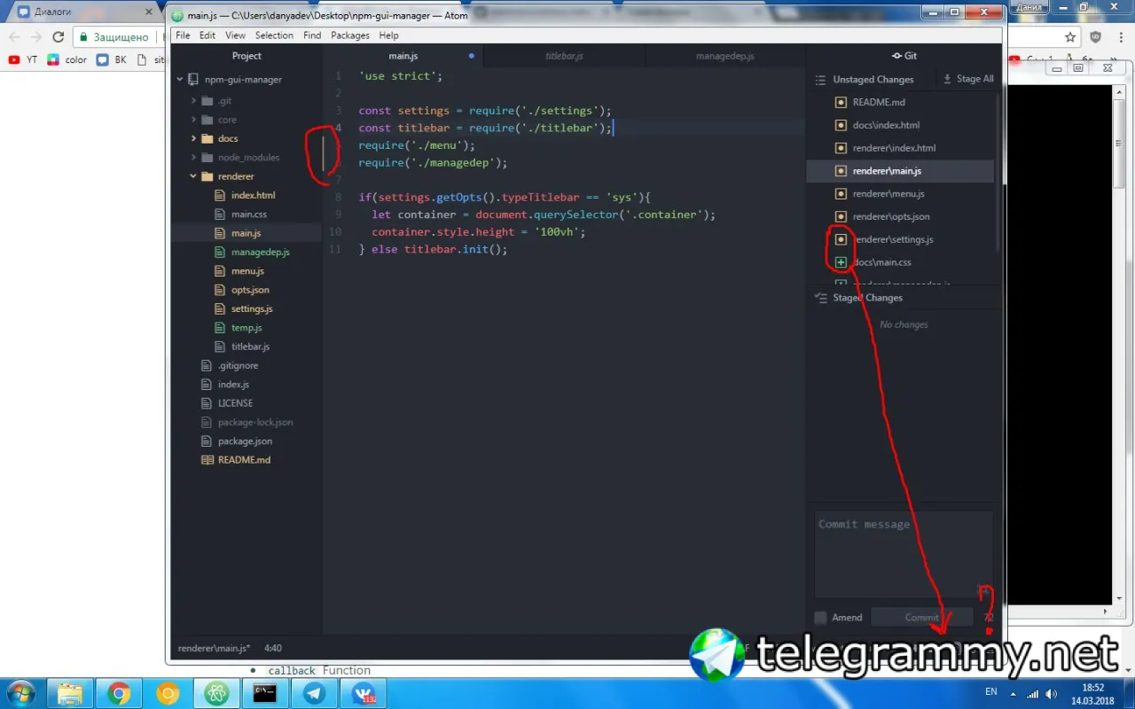Expand the node_modules folder
Image resolution: width=1135 pixels, height=709 pixels.
pos(194,158)
